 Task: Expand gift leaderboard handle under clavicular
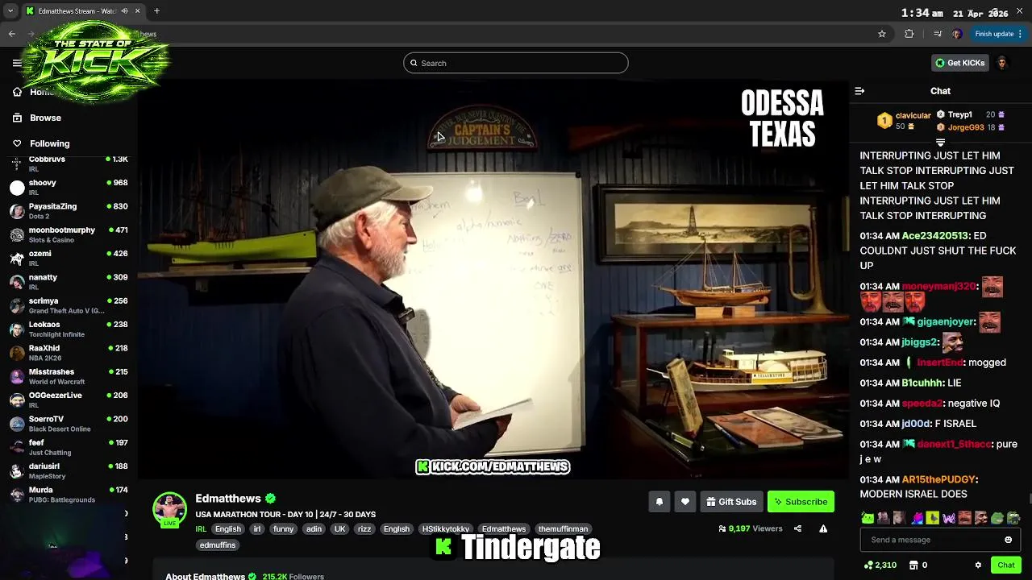click(x=940, y=143)
